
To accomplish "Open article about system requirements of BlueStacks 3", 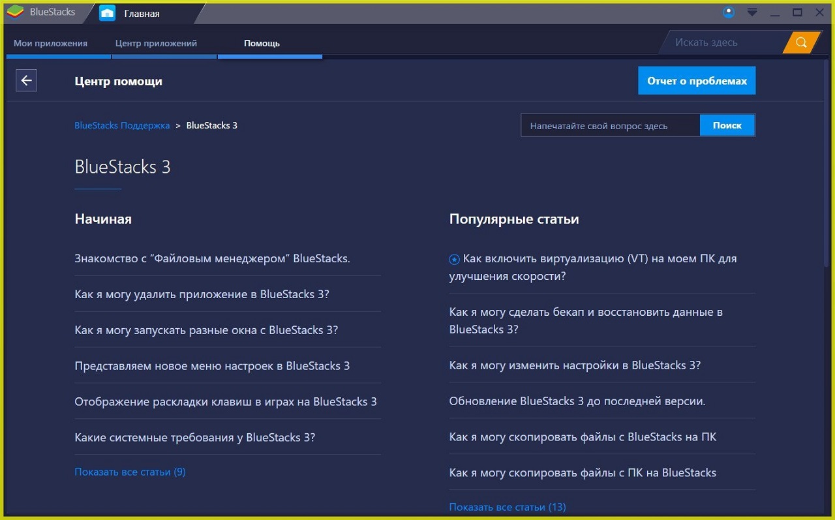I will click(194, 437).
